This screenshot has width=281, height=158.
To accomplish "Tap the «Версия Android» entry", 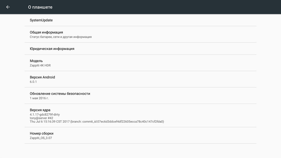I will coord(140,79).
